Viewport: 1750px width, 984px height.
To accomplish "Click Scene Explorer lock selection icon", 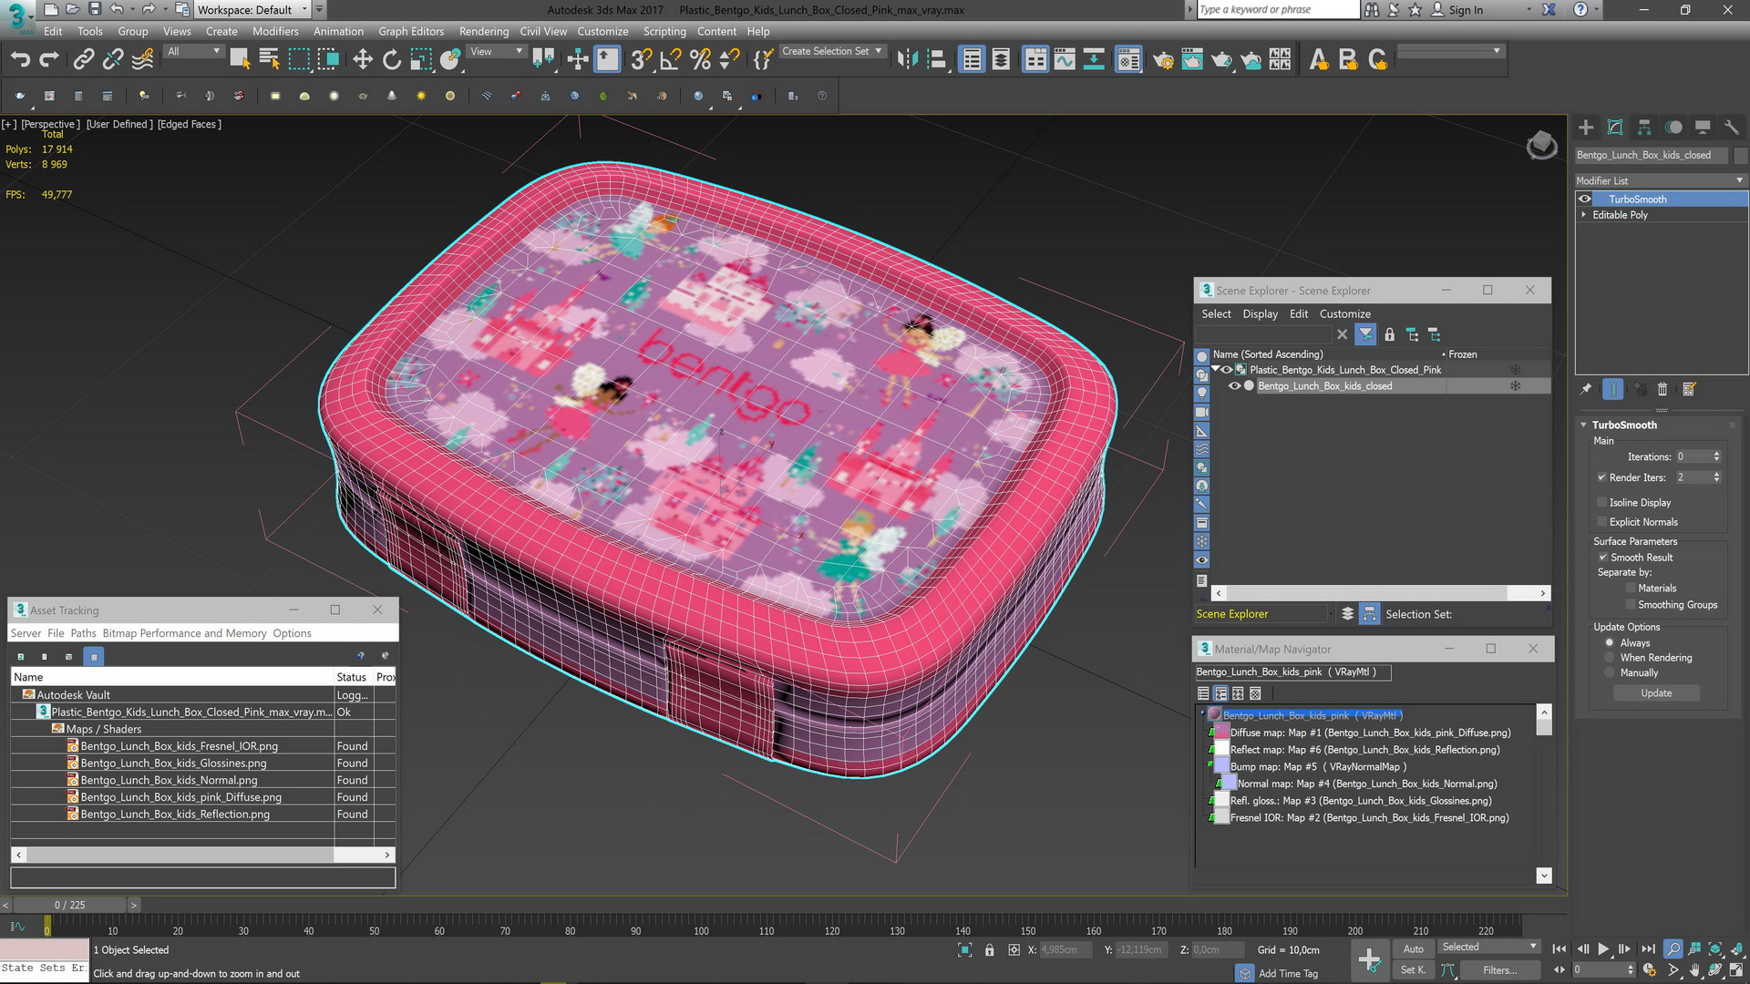I will 1389,334.
